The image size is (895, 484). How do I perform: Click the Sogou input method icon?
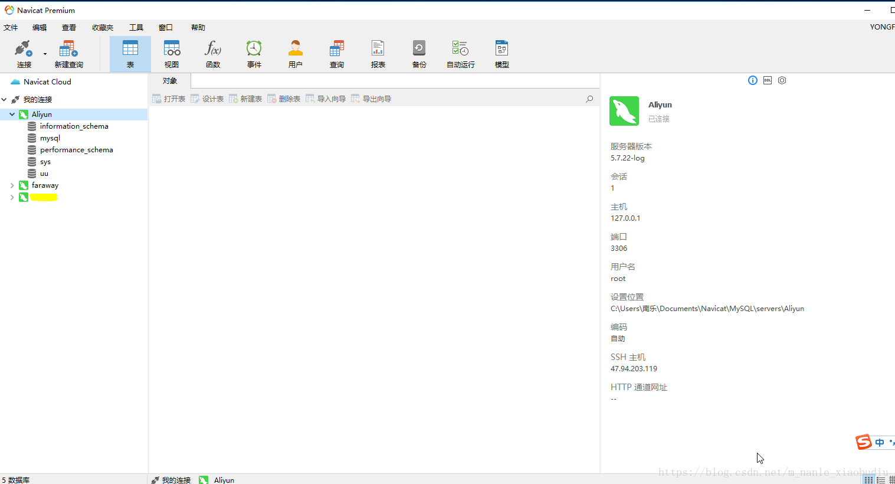coord(864,442)
